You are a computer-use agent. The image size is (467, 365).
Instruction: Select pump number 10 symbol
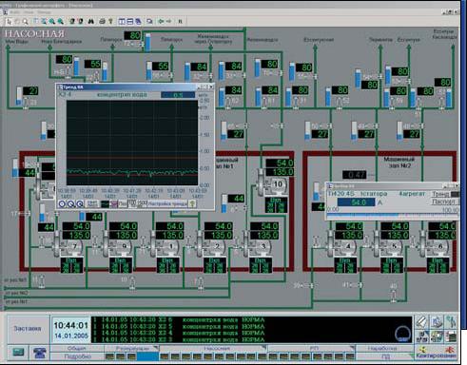(x=273, y=184)
